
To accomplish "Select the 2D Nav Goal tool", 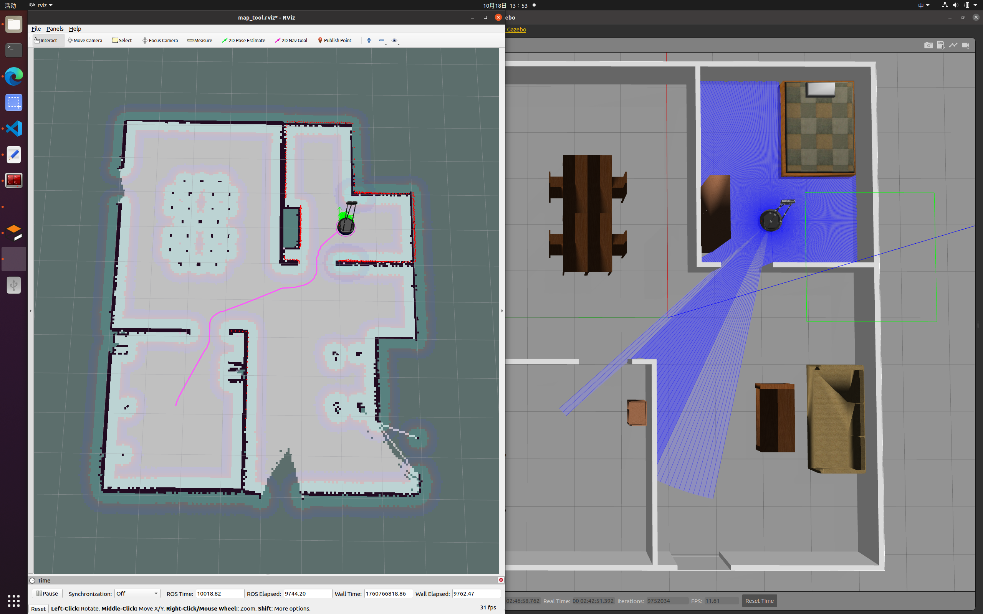I will coord(291,40).
